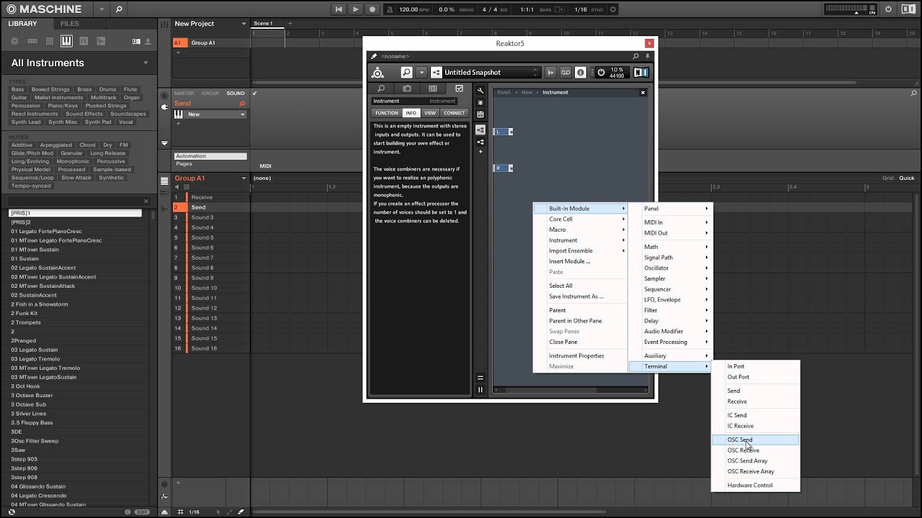The height and width of the screenshot is (518, 922).
Task: Open the New Project dropdown arrow
Action: pyautogui.click(x=243, y=24)
